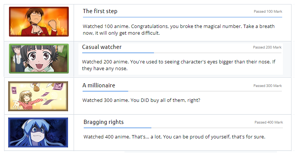Click the green-framed big-eyed girl badge
296x156 pixels.
39,59
